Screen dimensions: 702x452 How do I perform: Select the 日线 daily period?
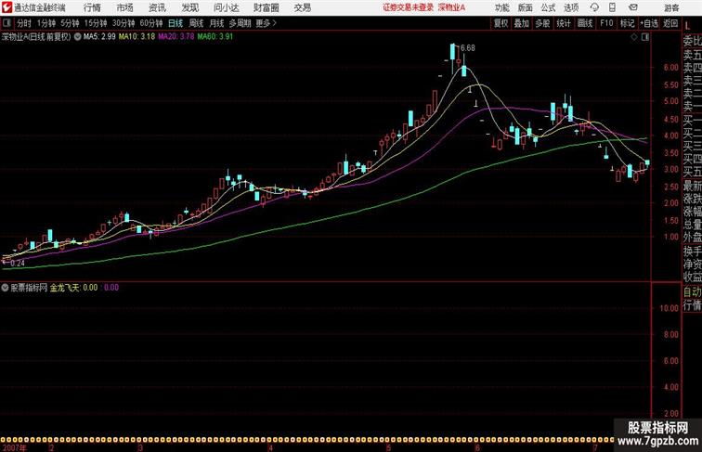pos(175,23)
